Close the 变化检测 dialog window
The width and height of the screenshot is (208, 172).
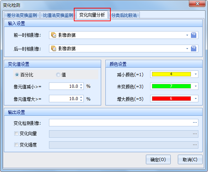197,4
